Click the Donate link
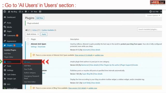The width and height of the screenshot is (166, 93). click(135, 65)
